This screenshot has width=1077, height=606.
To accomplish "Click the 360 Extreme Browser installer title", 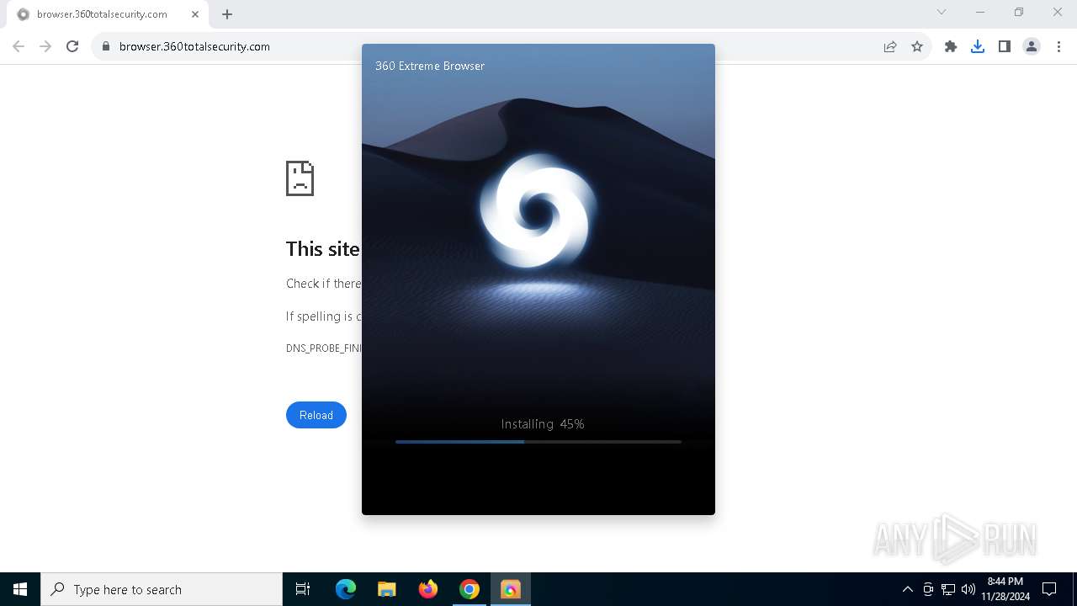I will pos(430,66).
